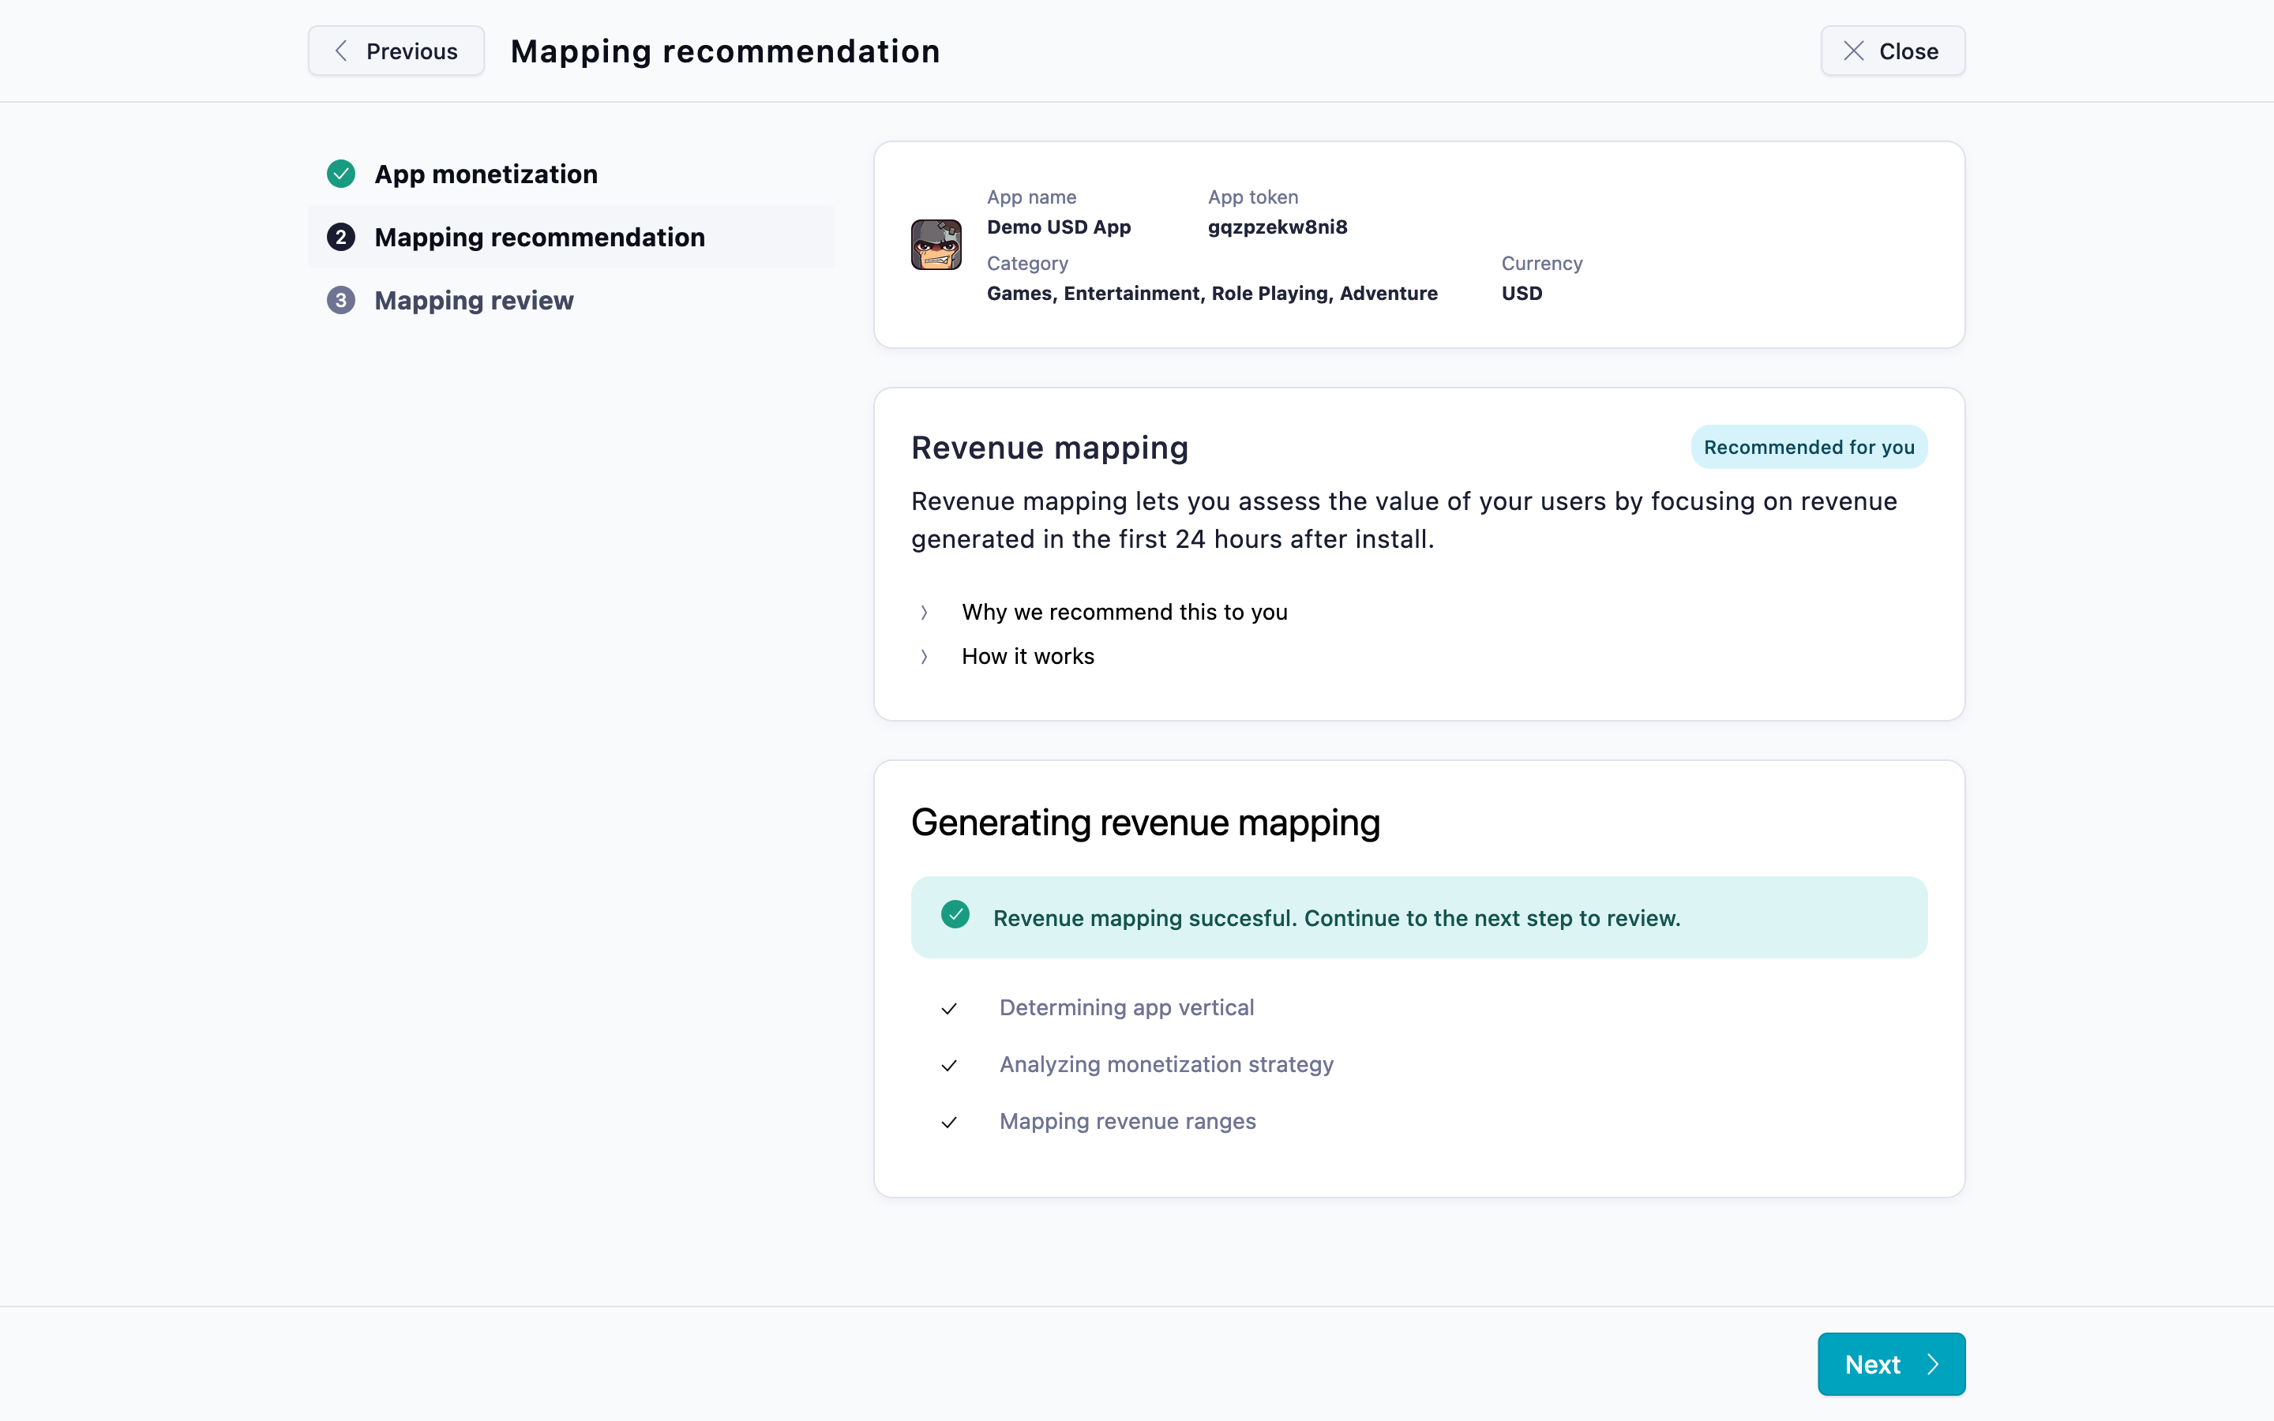Viewport: 2274px width, 1421px height.
Task: Click the 'Recommended for you' badge
Action: coord(1808,448)
